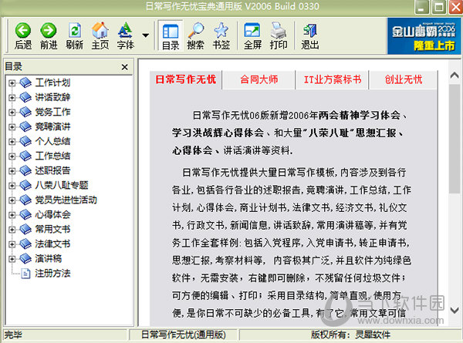Expand the 党务工作 tree node

(12, 112)
